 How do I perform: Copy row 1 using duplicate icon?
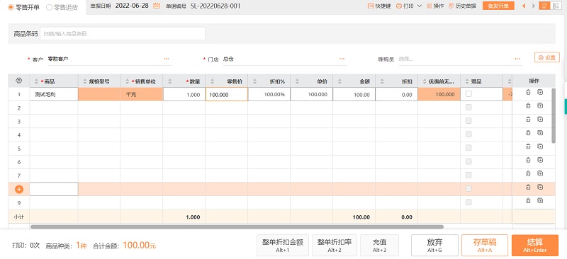[540, 92]
